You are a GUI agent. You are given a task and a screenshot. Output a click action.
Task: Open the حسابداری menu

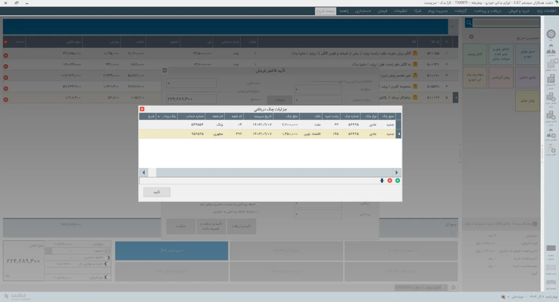tap(363, 11)
